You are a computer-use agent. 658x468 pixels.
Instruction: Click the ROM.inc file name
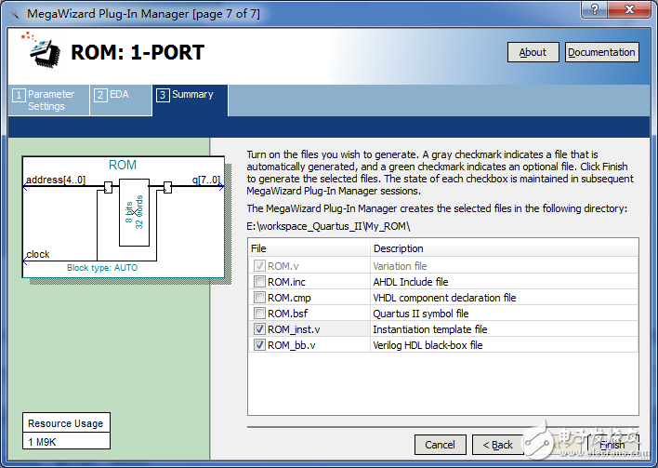tap(286, 282)
